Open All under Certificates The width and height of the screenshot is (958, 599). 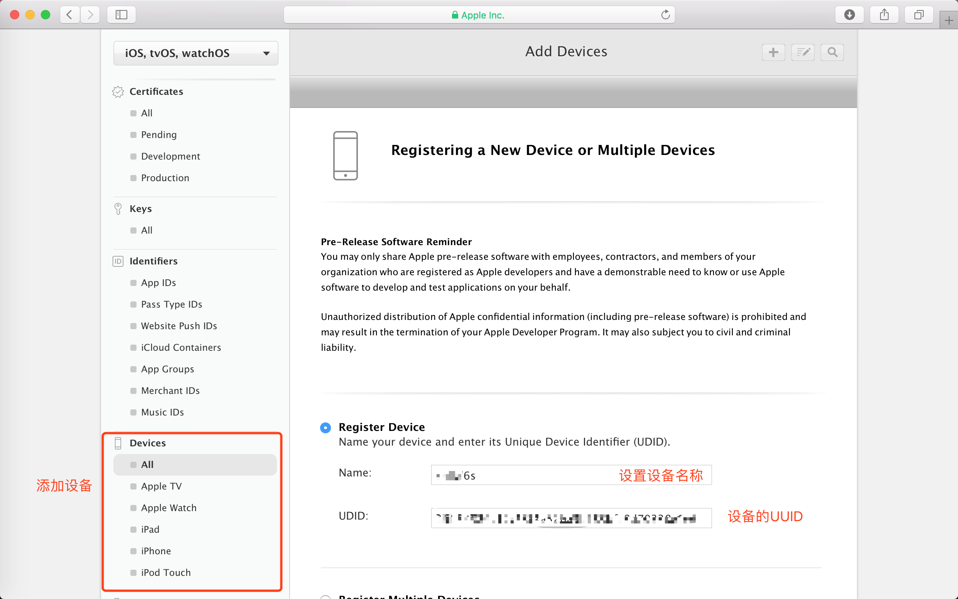(147, 113)
